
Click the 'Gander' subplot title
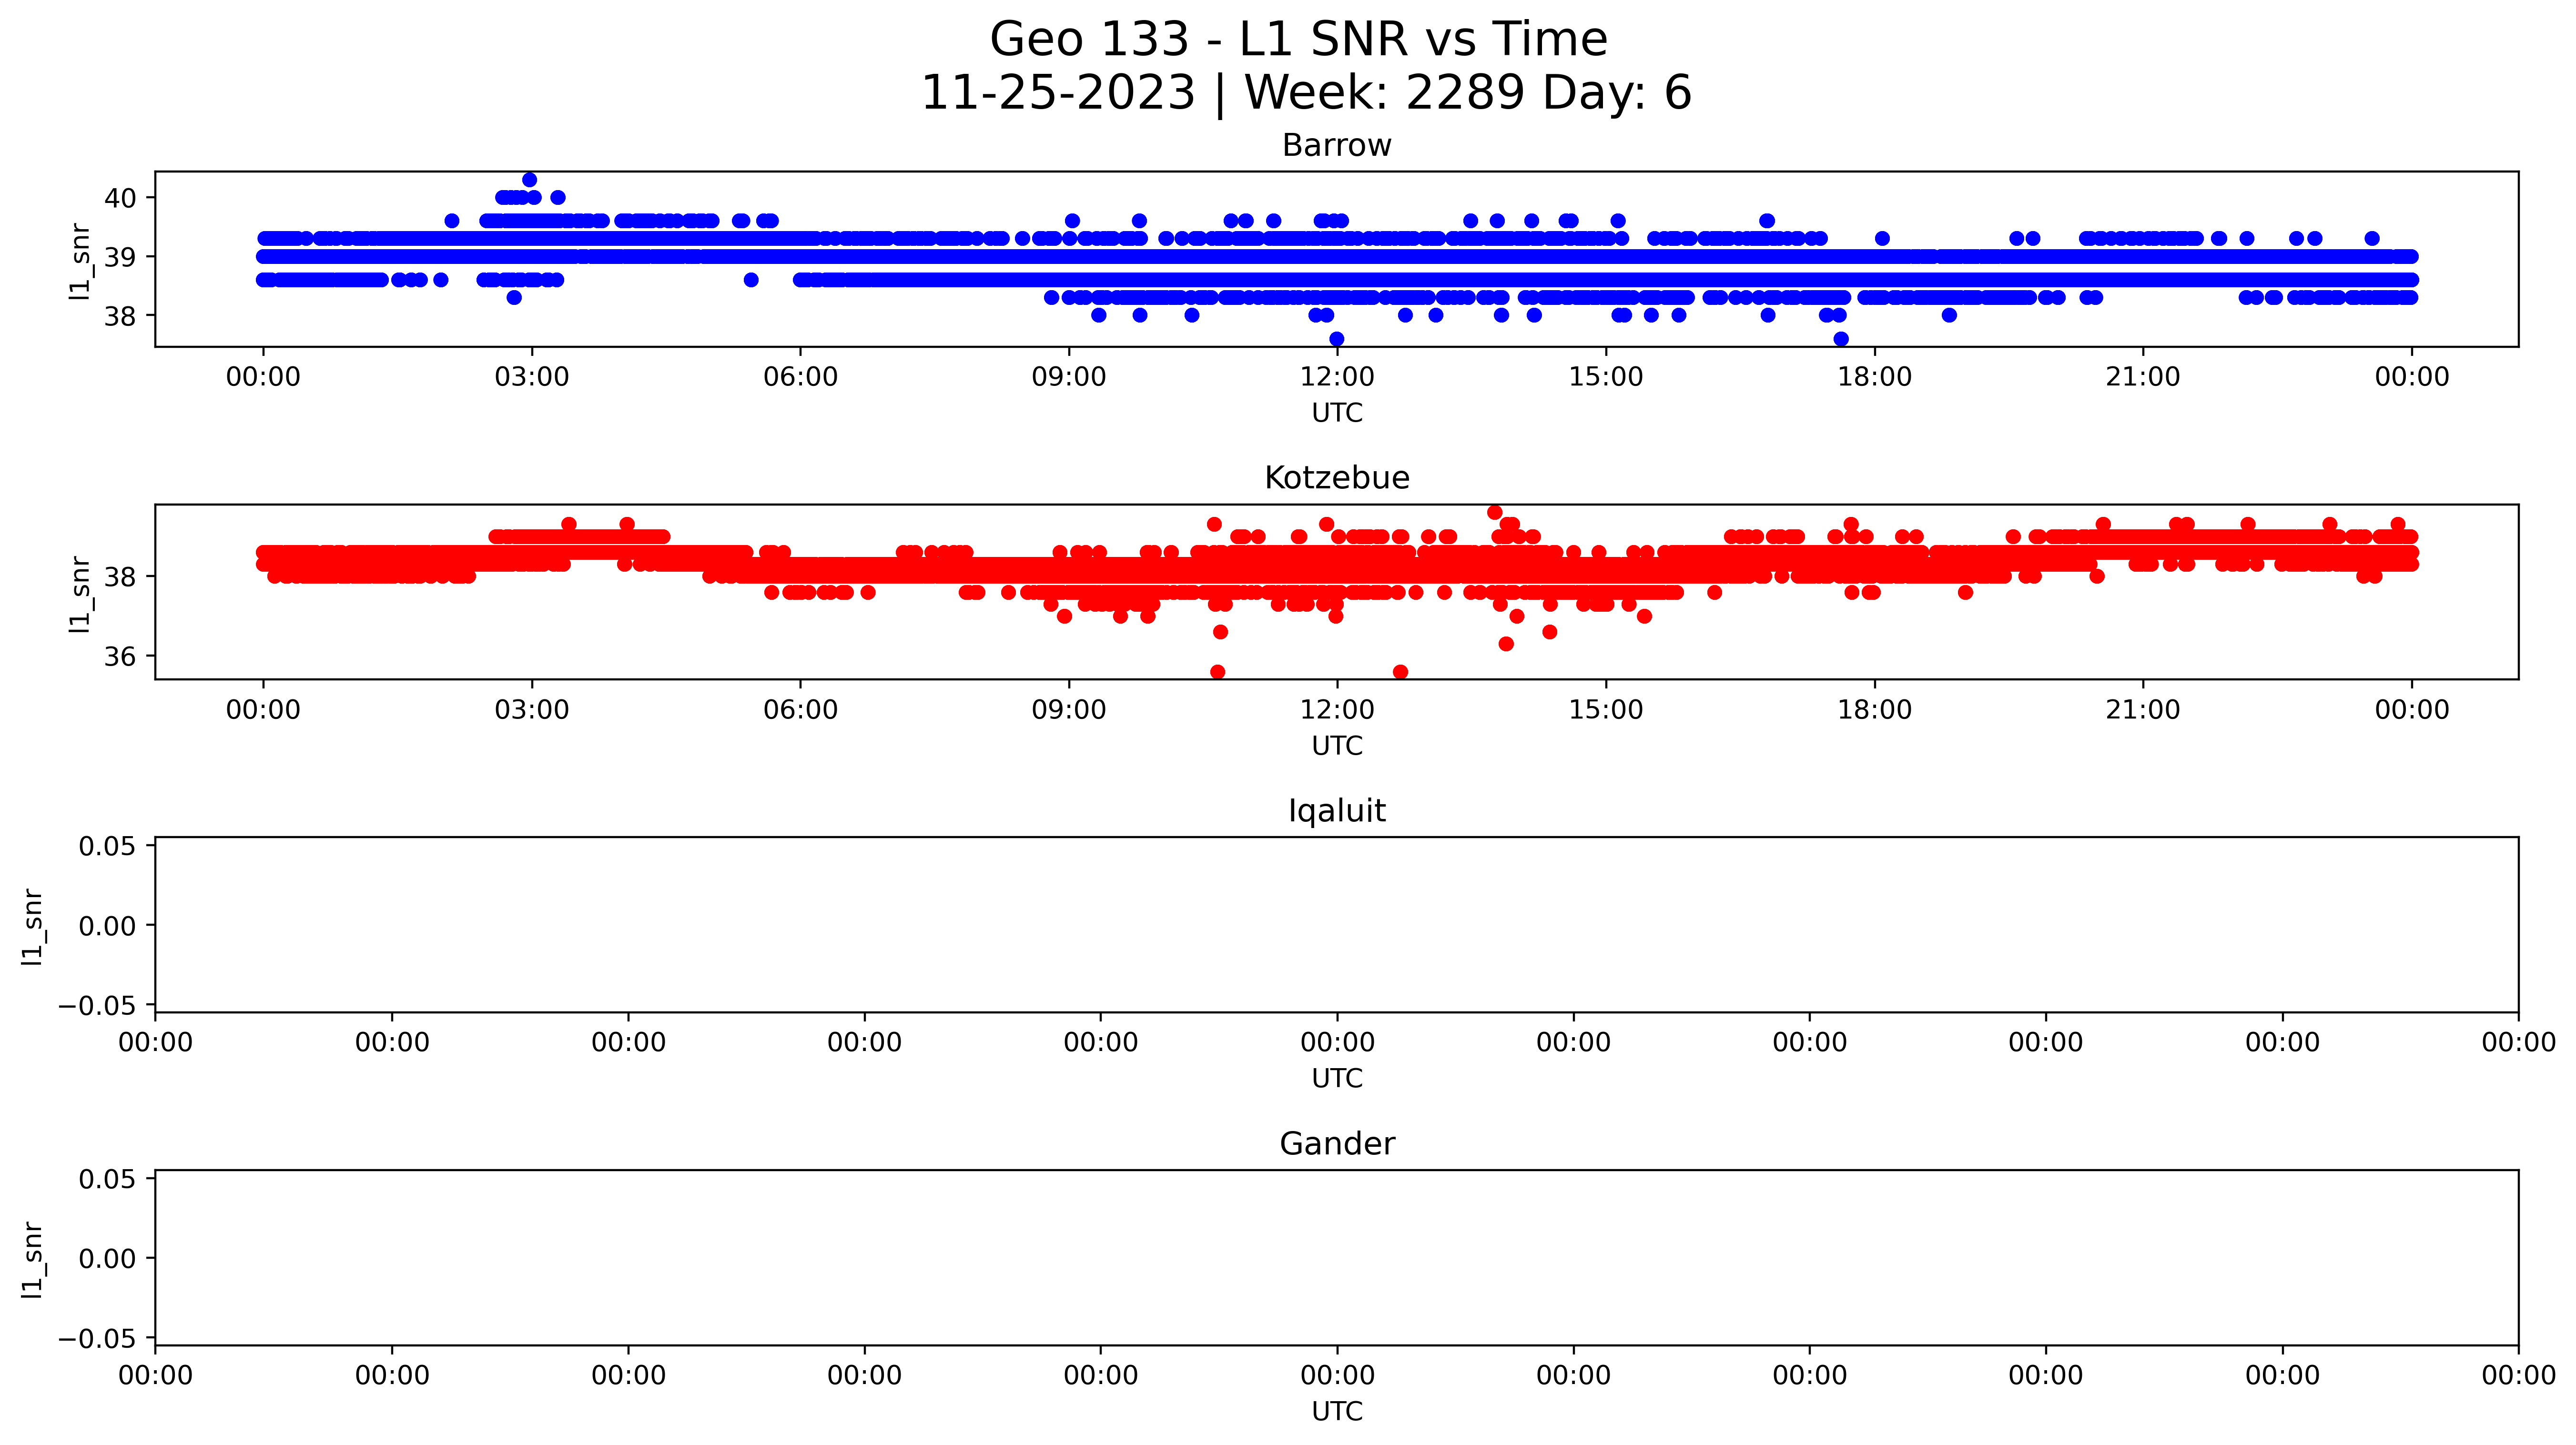tap(1337, 1144)
